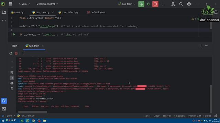Click 'Starting training for 1 epochs' console line
The width and height of the screenshot is (220, 123).
[33, 101]
